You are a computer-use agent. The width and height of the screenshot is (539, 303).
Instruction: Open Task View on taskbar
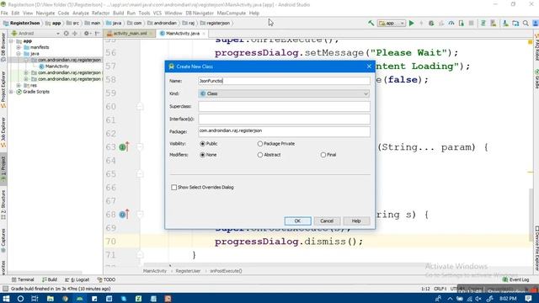tap(35, 299)
